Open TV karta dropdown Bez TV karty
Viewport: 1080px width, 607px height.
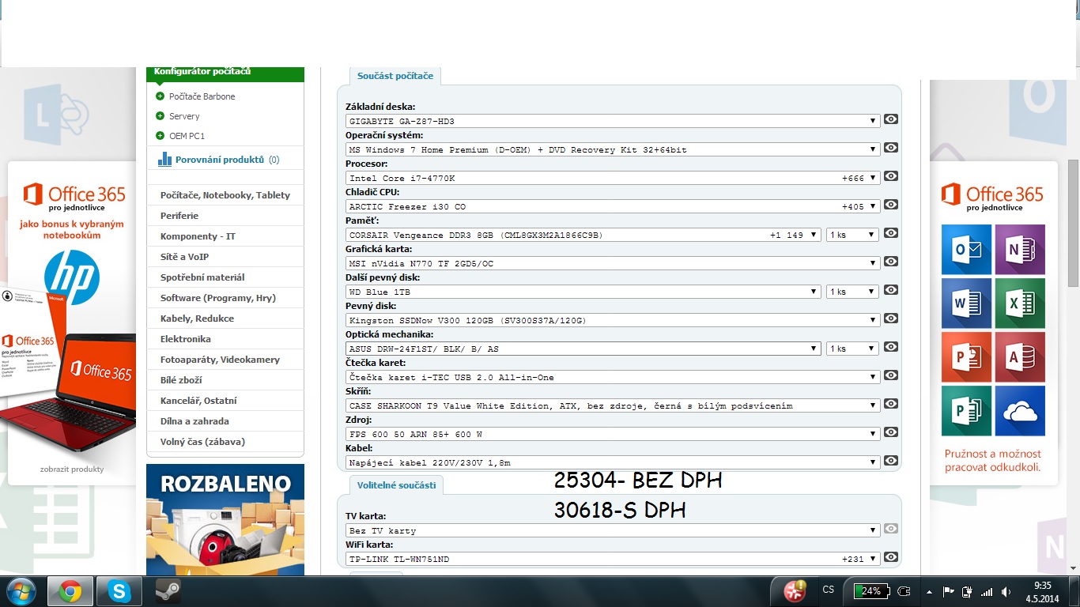(x=613, y=530)
